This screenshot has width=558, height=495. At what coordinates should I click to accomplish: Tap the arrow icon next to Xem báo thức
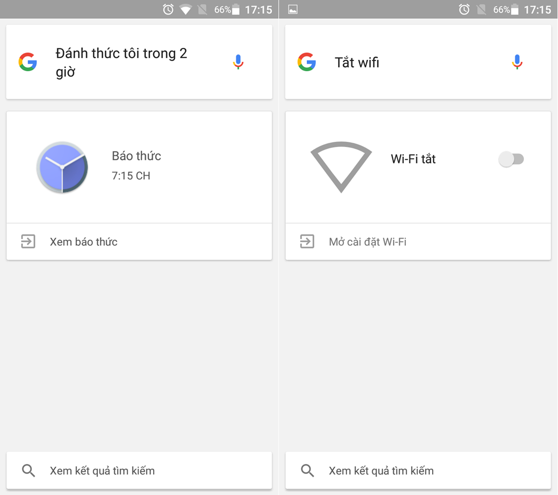tap(28, 241)
